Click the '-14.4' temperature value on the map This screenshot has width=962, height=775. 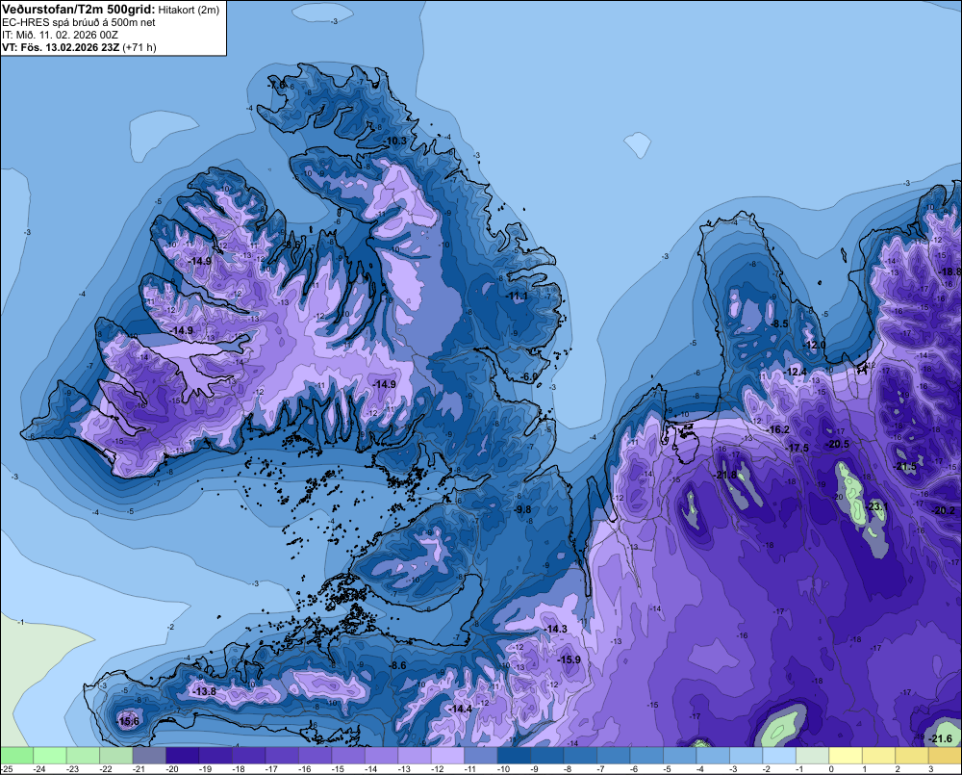[x=460, y=709]
